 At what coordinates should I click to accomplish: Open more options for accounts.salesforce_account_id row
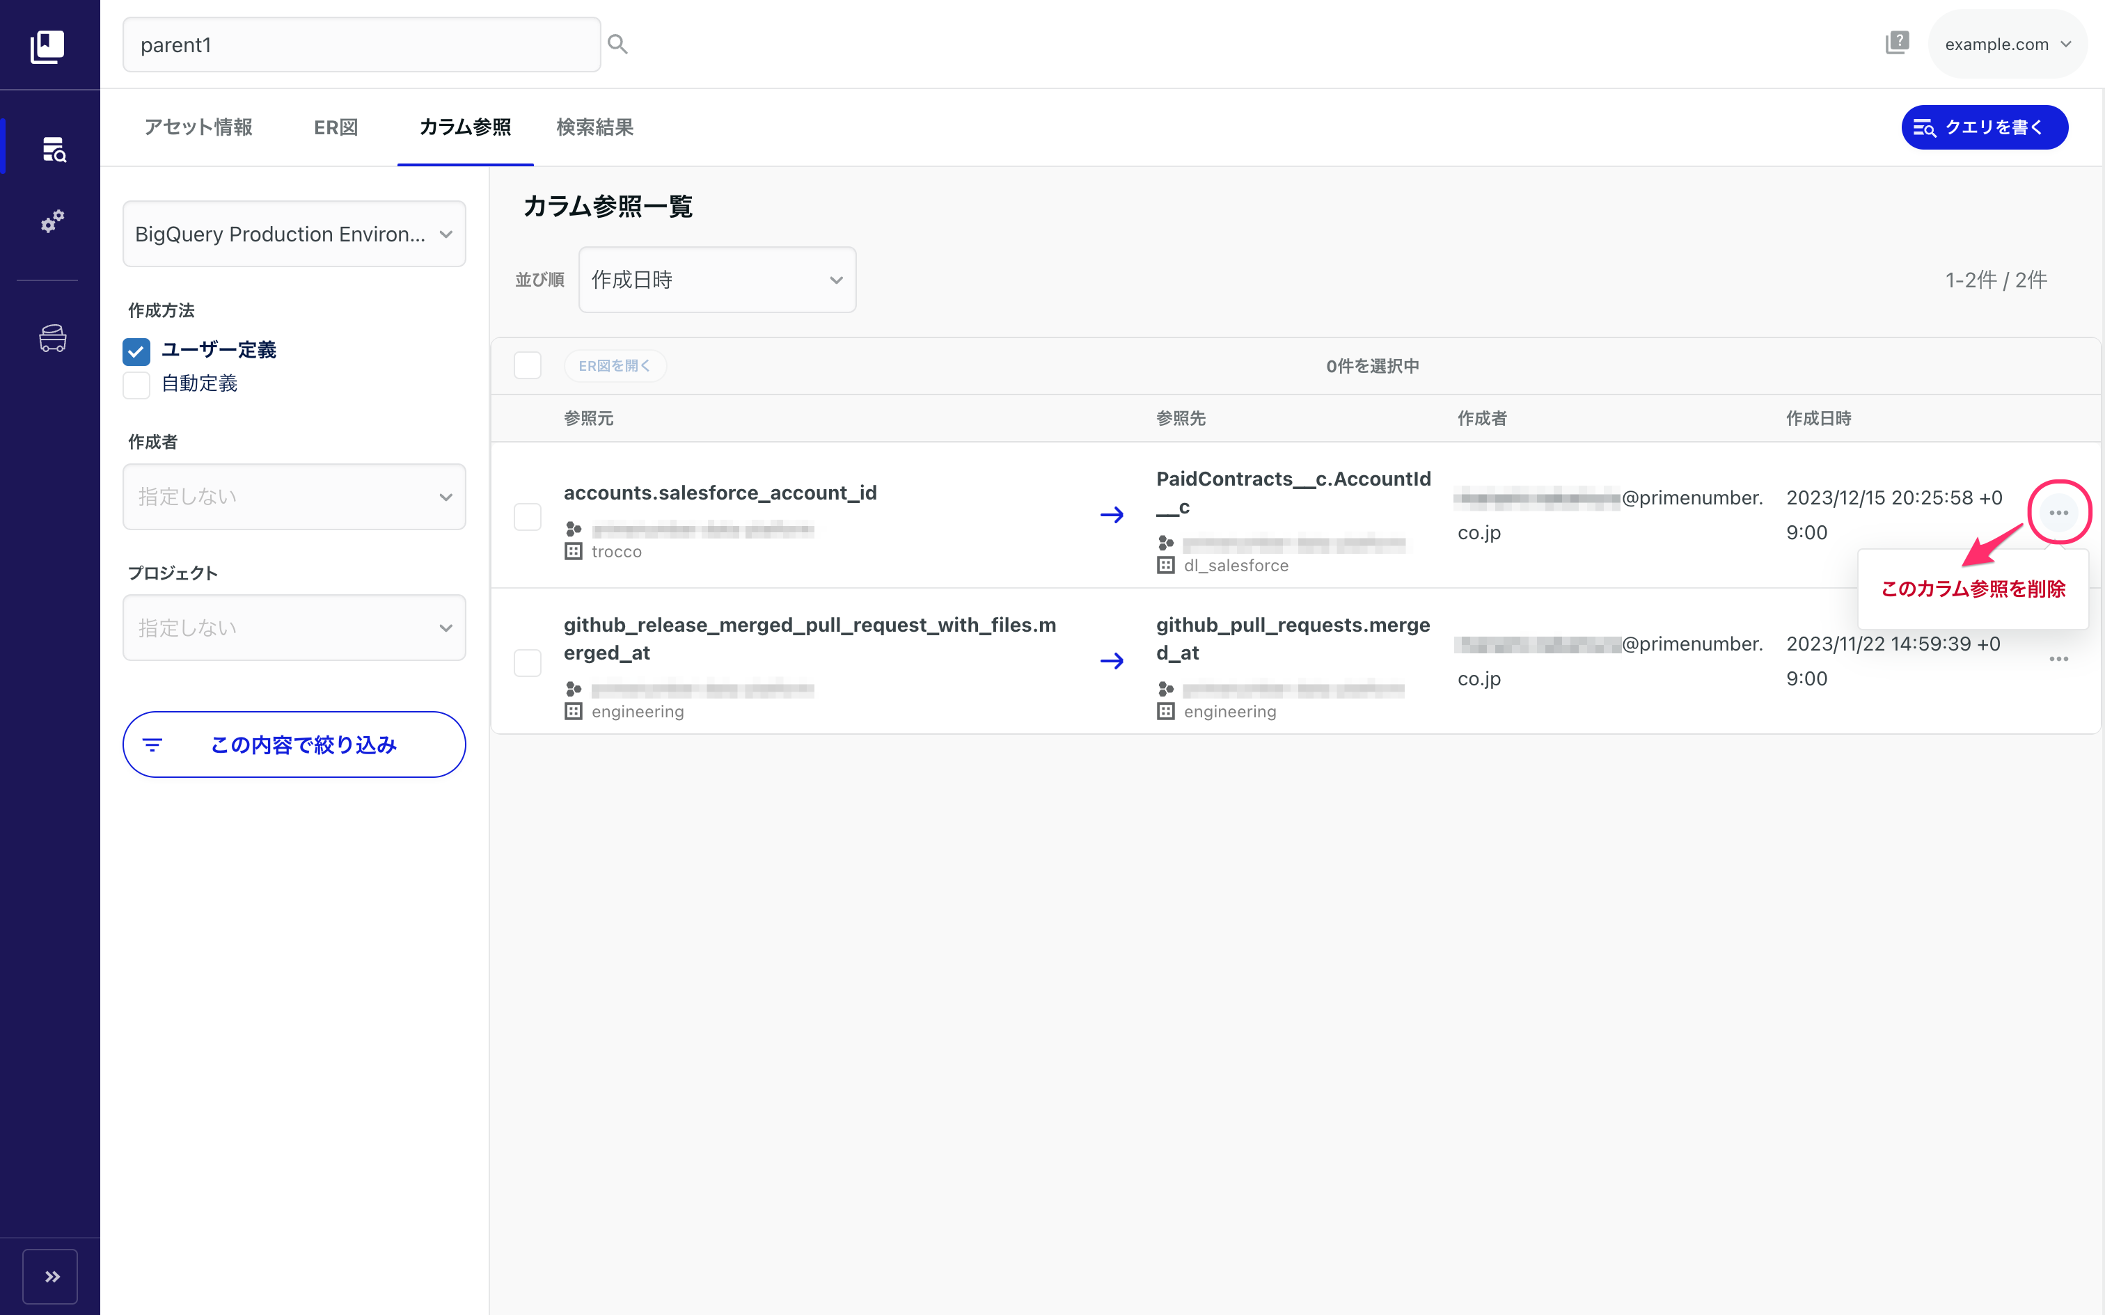pos(2058,512)
